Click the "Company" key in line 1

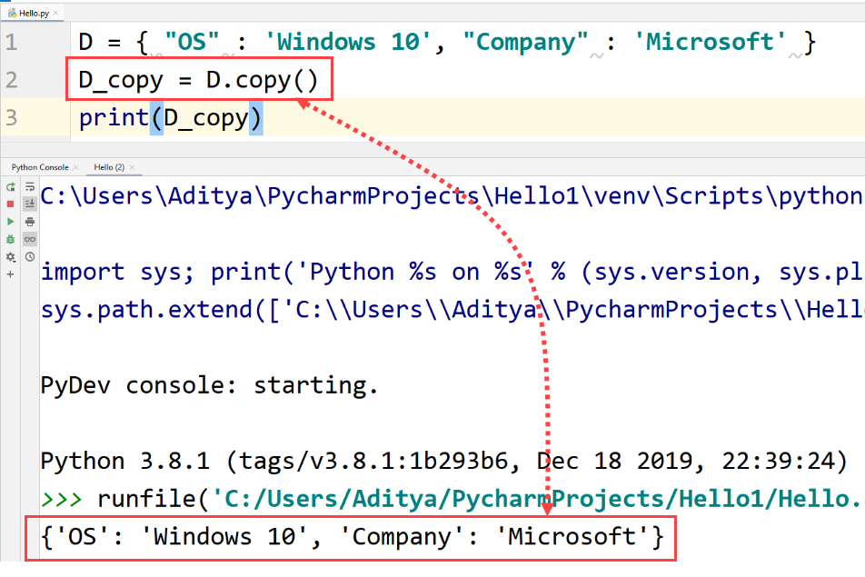(x=526, y=42)
